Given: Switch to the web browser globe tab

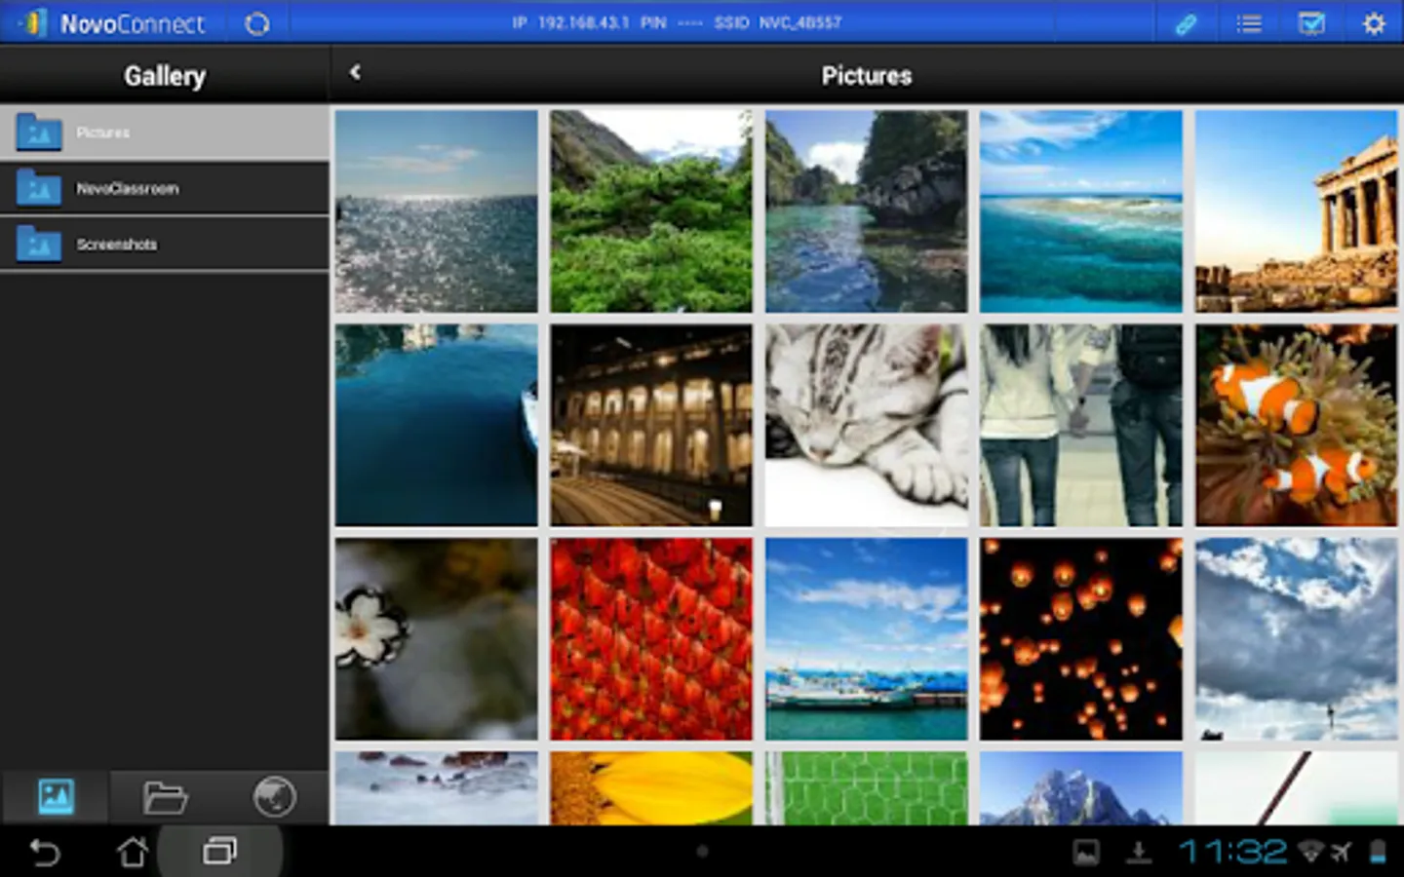Looking at the screenshot, I should tap(274, 797).
